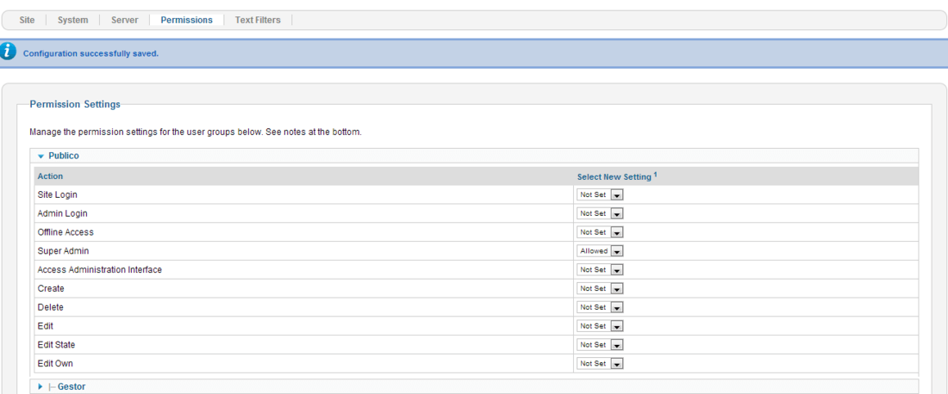The width and height of the screenshot is (948, 394).
Task: Open the Text Filters tab
Action: pos(259,20)
